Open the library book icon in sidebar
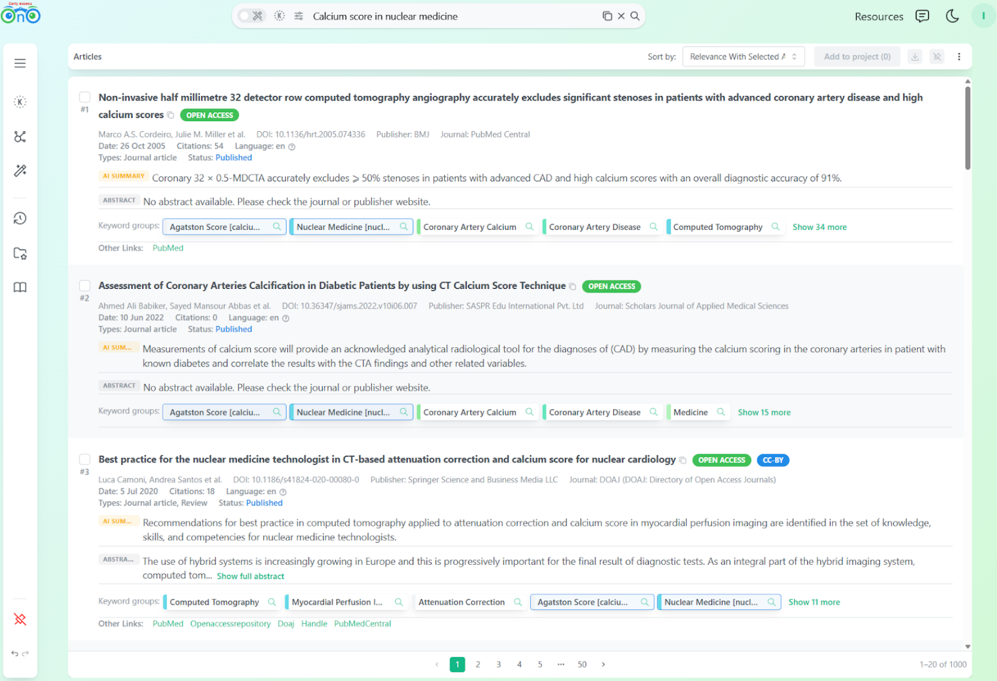 click(20, 287)
